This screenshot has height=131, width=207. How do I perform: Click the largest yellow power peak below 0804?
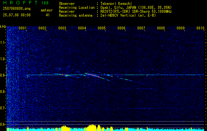[x=92, y=128]
